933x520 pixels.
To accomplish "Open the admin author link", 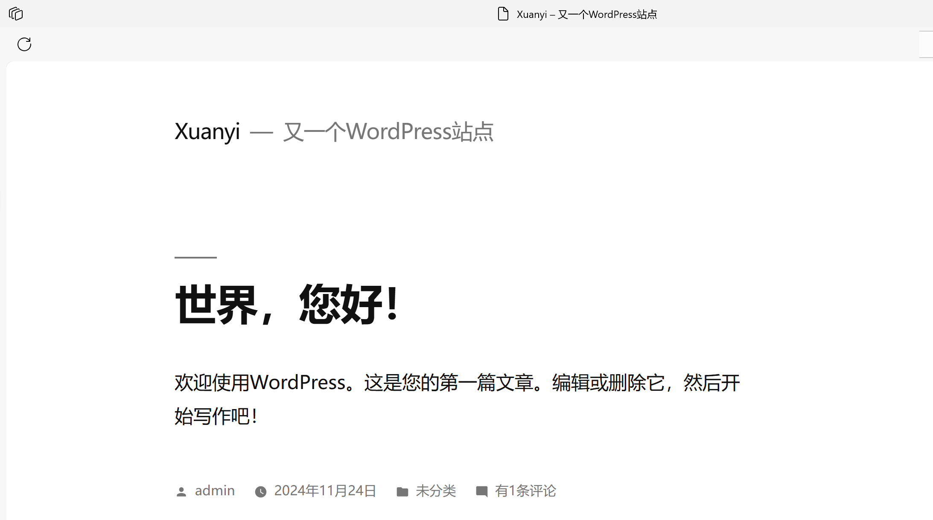I will [x=215, y=491].
